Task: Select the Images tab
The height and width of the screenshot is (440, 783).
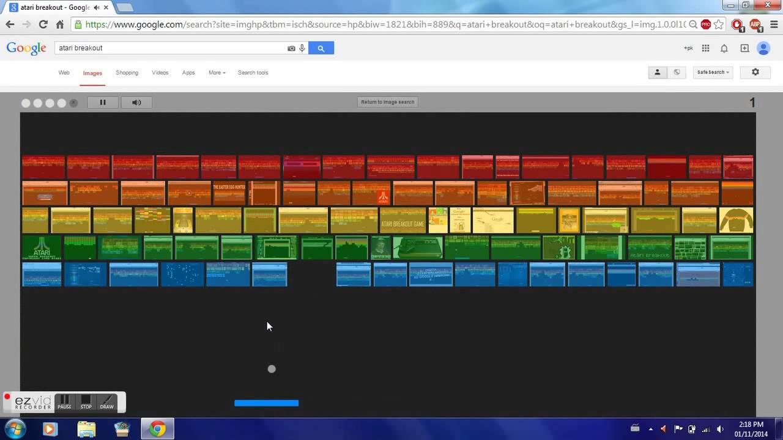Action: pyautogui.click(x=92, y=73)
